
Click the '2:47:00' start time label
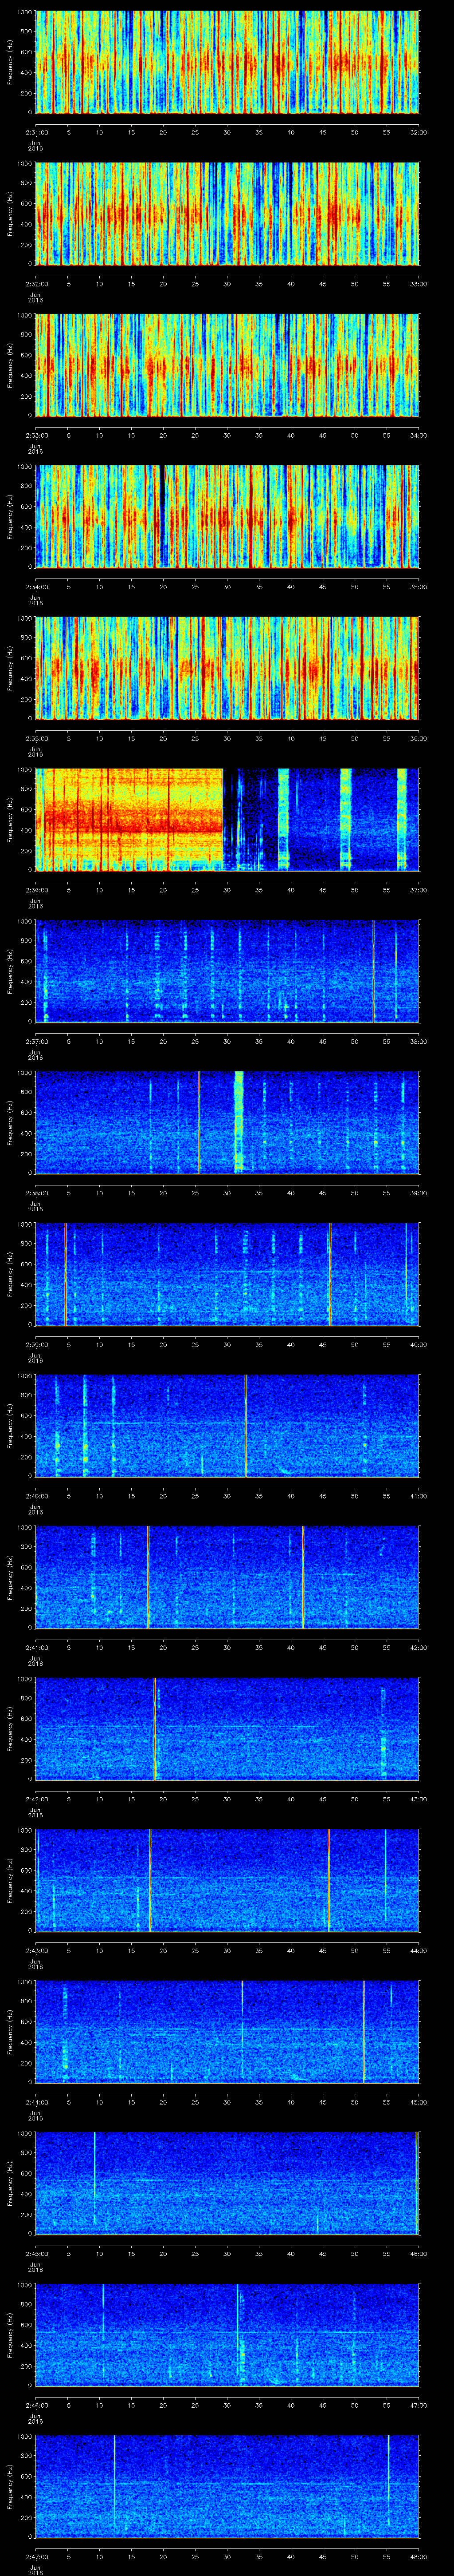[x=36, y=2556]
